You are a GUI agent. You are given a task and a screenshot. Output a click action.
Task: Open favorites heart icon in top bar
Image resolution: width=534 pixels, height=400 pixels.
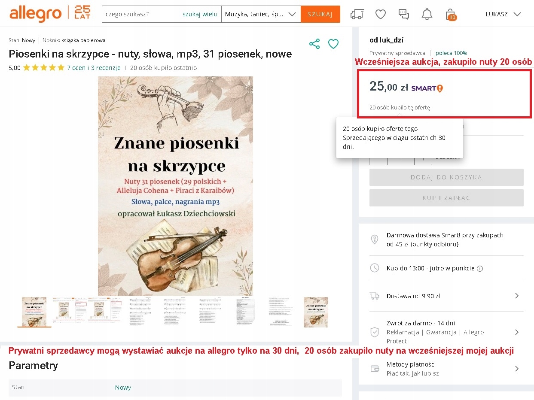point(381,14)
